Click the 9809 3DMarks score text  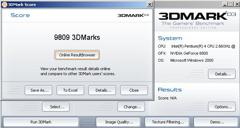[77, 37]
